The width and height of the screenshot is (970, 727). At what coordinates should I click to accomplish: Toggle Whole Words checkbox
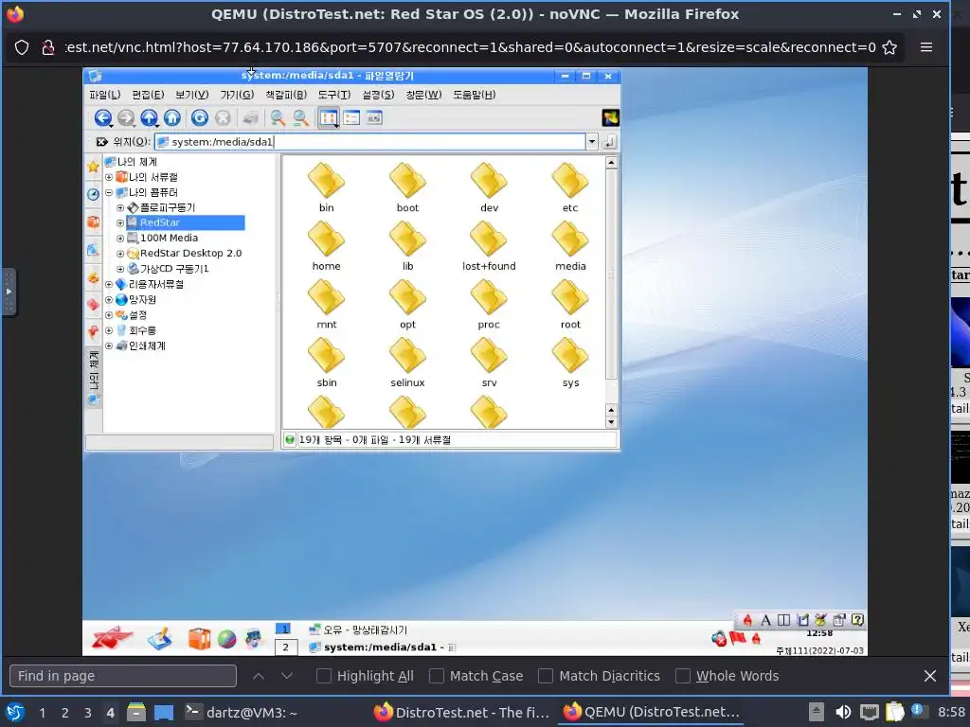click(683, 676)
